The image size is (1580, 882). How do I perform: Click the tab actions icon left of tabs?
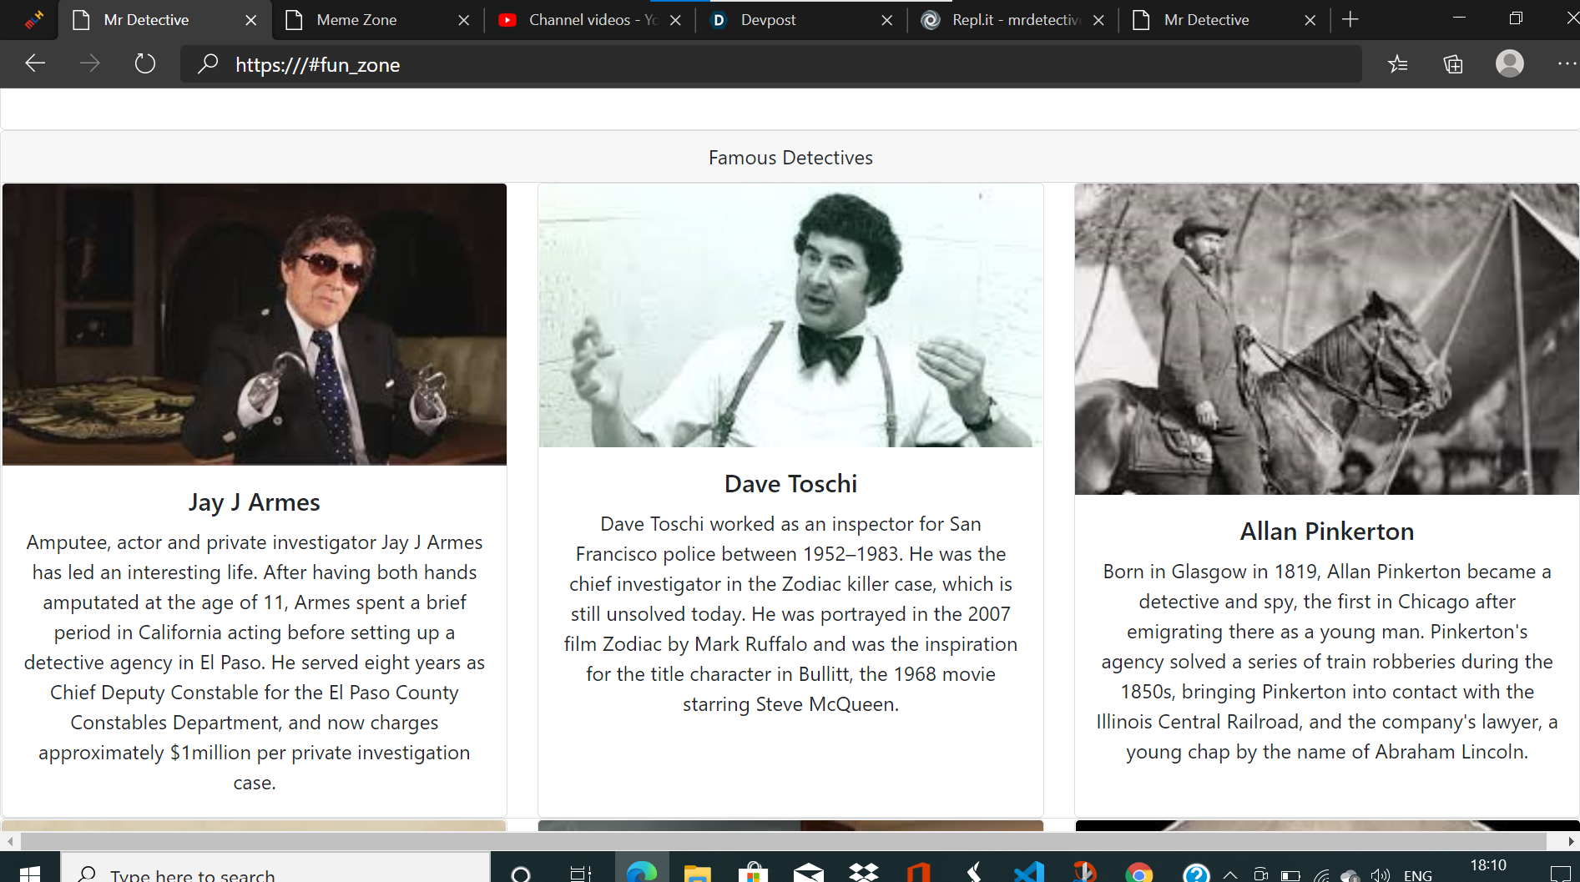click(33, 19)
